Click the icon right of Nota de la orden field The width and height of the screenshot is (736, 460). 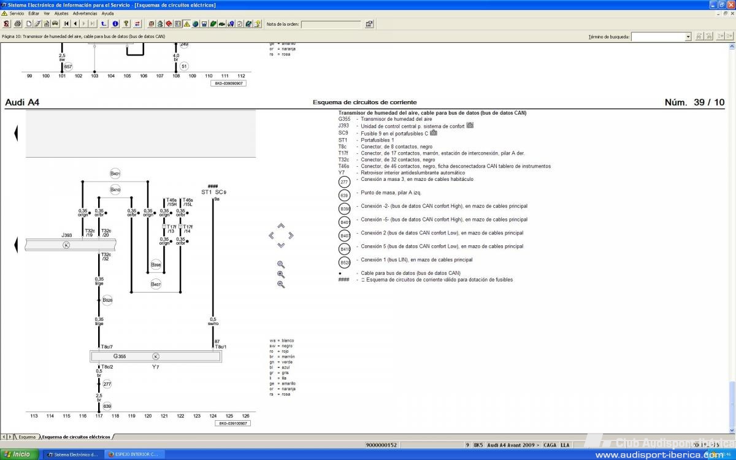[369, 24]
